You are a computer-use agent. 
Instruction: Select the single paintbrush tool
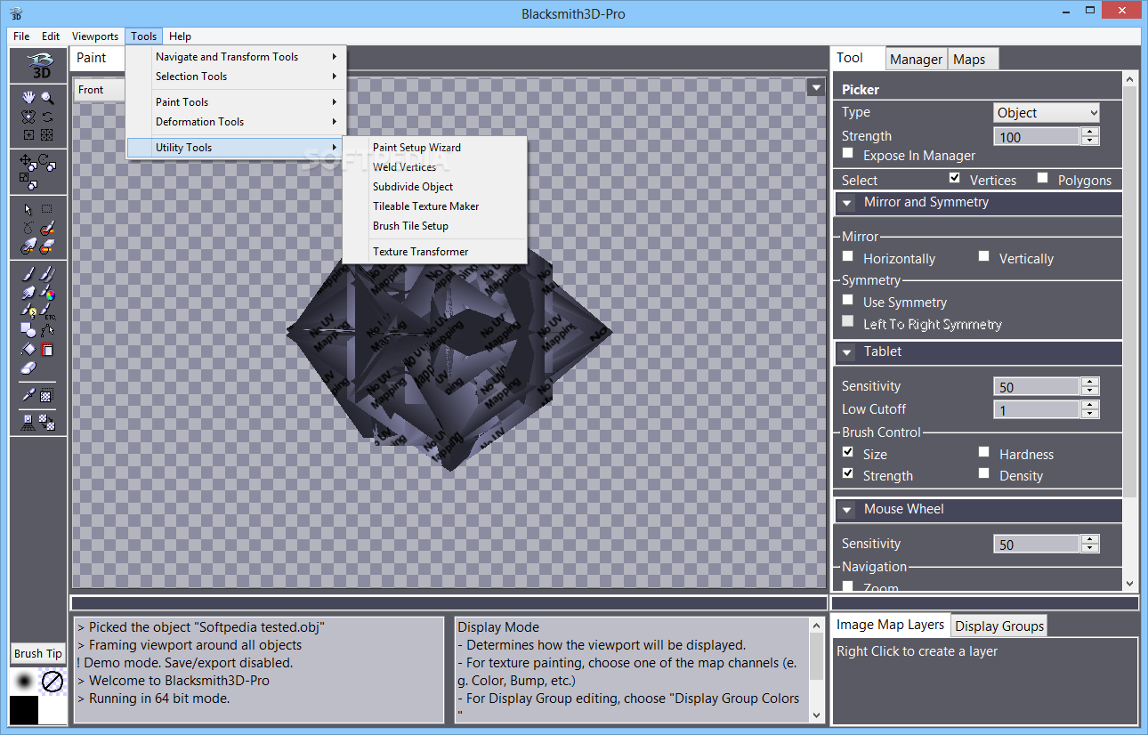point(28,274)
